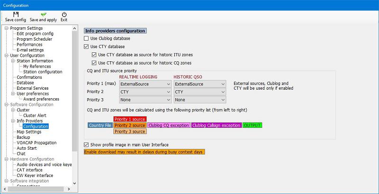Collapse the Software integration tree node

pyautogui.click(x=7, y=181)
